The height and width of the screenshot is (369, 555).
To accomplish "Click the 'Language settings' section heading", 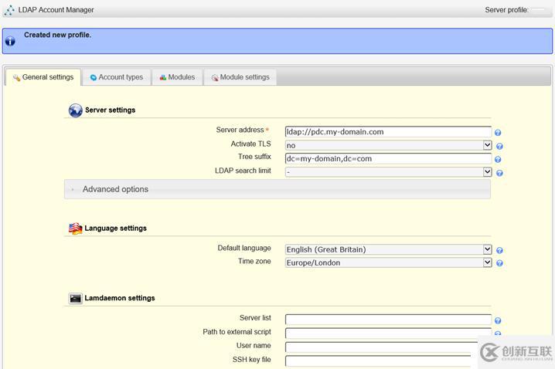I will click(x=115, y=229).
